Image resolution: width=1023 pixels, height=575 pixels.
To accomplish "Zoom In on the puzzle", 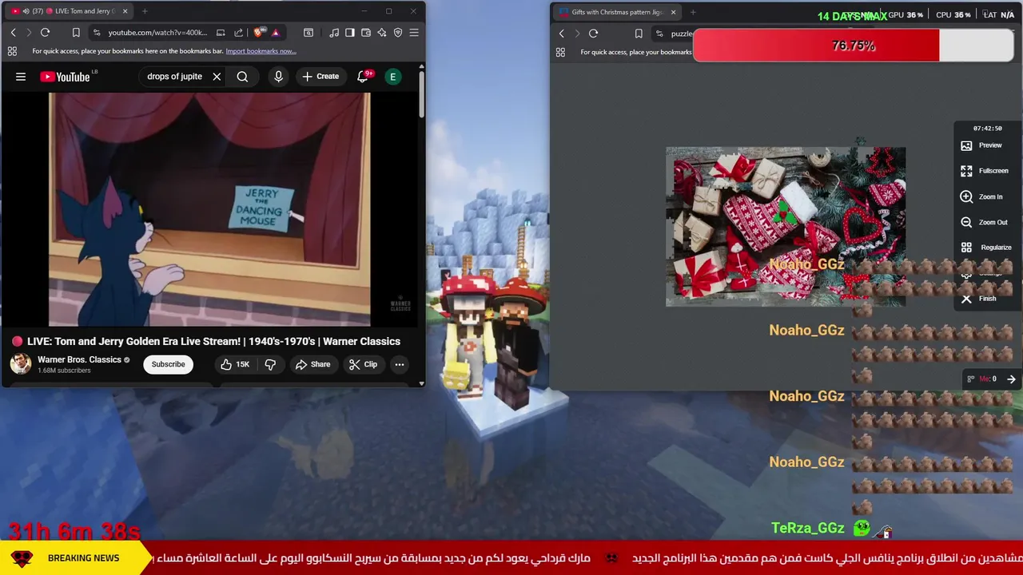I will point(981,196).
